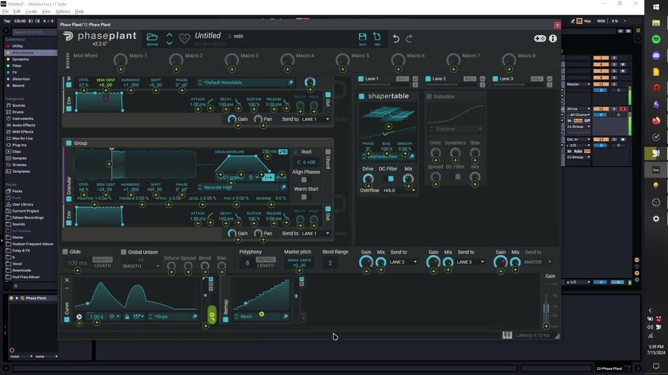
Task: Open the File menu in Ableton
Action: (x=5, y=11)
